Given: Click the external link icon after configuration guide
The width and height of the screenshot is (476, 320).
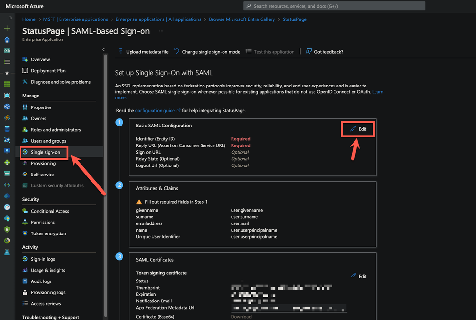Looking at the screenshot, I should click(179, 111).
